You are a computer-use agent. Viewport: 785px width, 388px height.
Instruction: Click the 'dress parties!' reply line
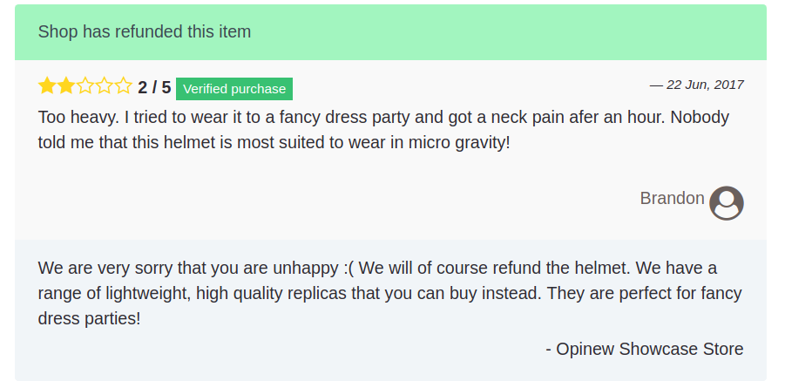point(89,319)
